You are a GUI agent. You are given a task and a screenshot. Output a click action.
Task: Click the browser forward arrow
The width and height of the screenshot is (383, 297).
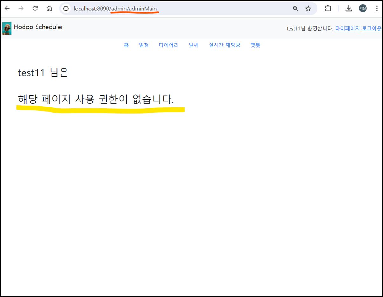[21, 9]
